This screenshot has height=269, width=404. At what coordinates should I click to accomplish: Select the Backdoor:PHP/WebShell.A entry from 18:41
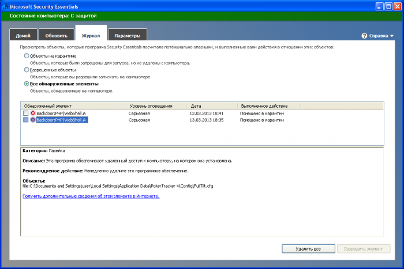(61, 113)
